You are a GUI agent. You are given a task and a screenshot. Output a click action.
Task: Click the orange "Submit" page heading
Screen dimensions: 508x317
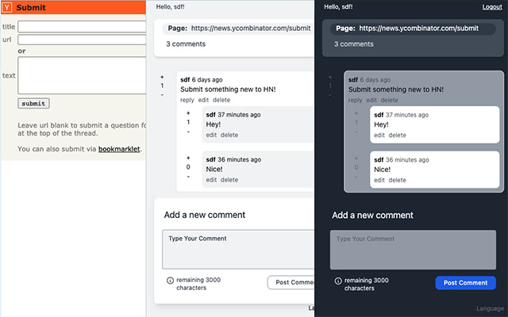[x=31, y=7]
